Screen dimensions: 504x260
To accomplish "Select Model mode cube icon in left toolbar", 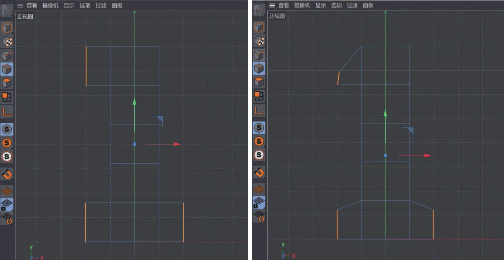I will [7, 28].
